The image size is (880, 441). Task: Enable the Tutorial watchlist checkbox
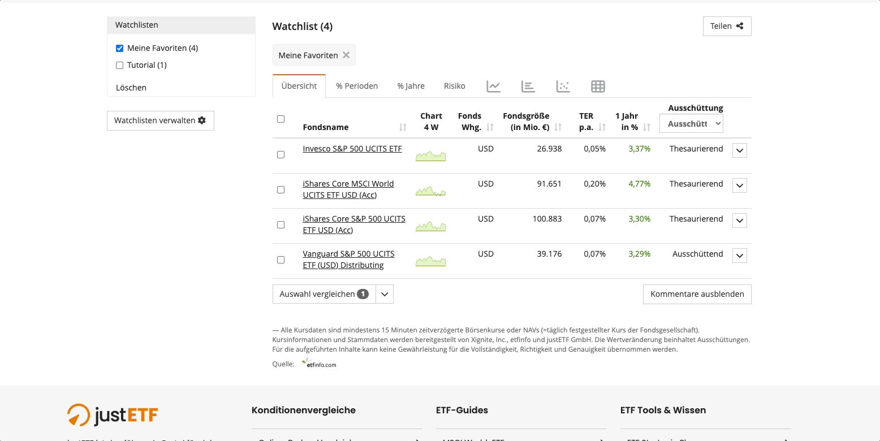pos(119,65)
